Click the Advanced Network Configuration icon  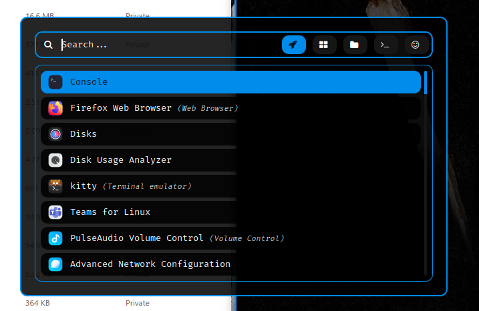[x=55, y=264]
